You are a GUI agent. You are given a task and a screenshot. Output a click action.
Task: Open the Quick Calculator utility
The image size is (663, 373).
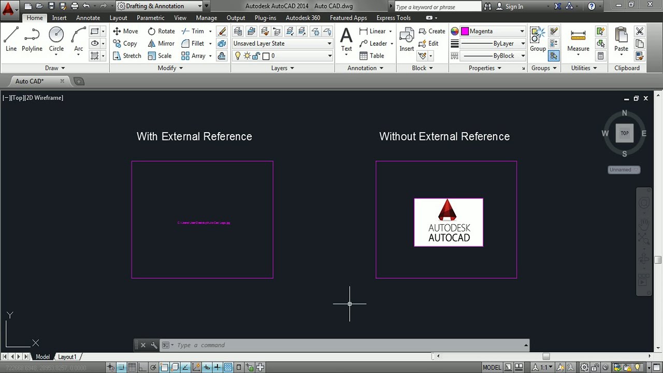click(x=600, y=56)
